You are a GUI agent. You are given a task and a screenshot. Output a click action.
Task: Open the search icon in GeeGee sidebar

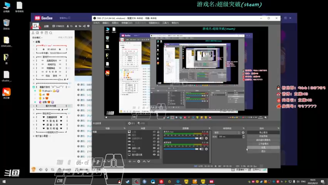click(50, 33)
